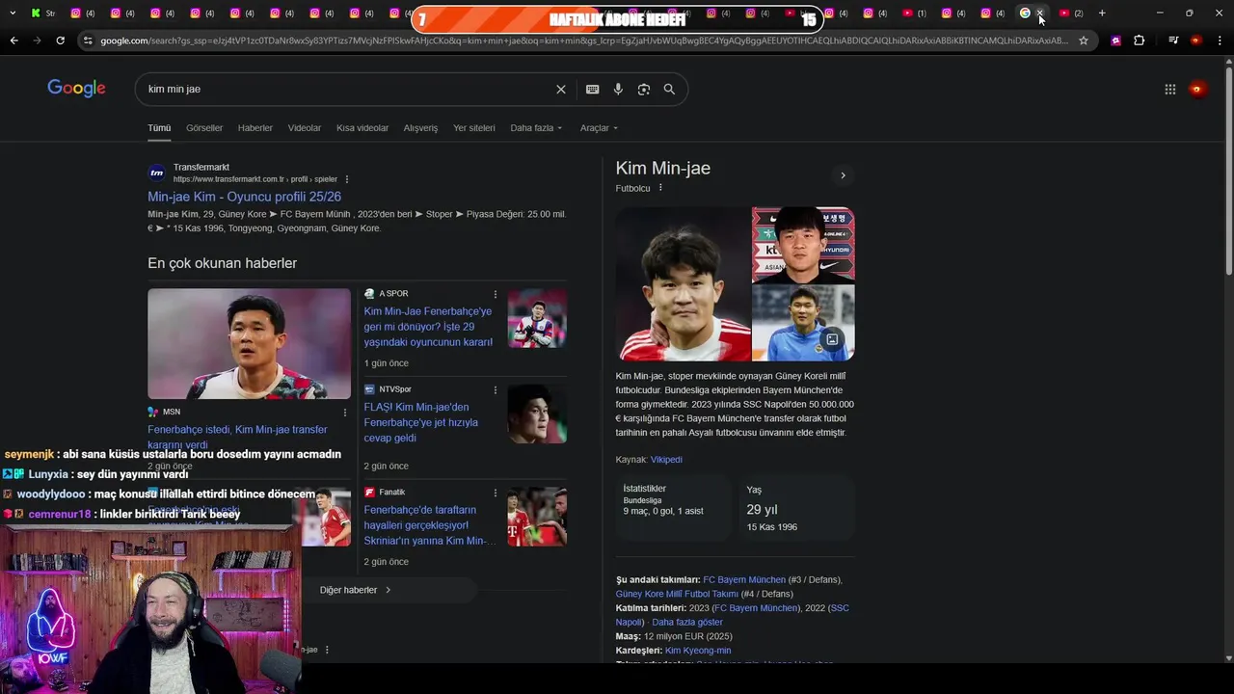Open the Yaş 29 yıl card
1234x694 pixels.
click(x=796, y=507)
